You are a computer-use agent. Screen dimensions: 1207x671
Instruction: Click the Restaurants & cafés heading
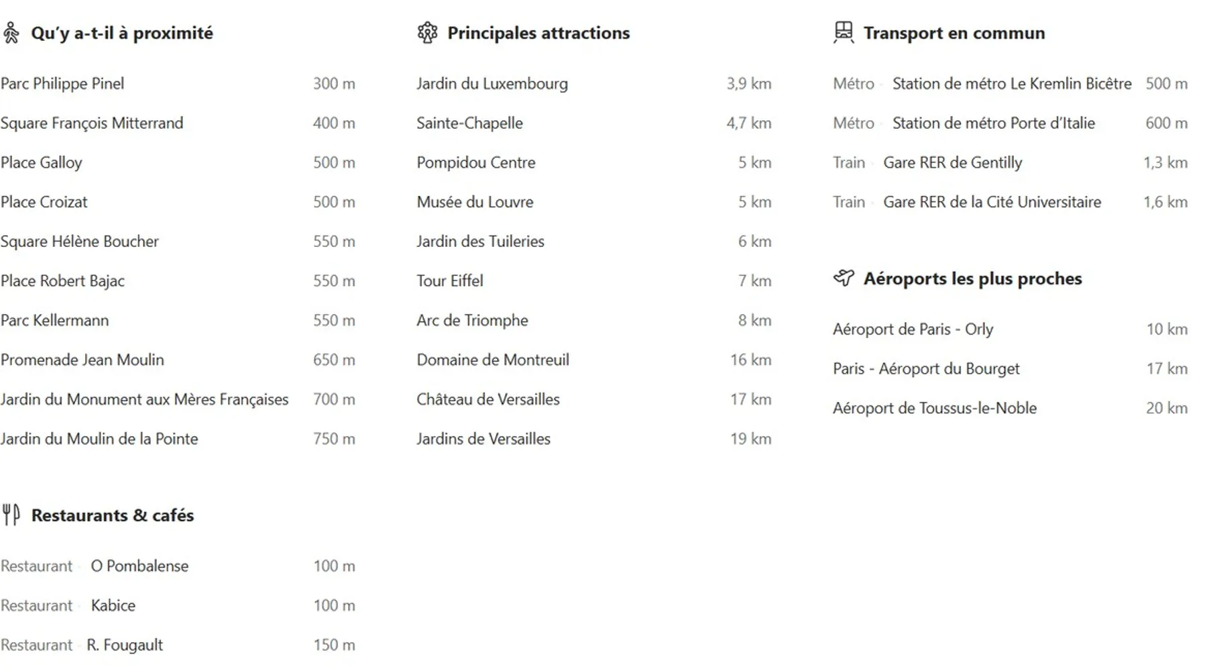click(x=113, y=515)
